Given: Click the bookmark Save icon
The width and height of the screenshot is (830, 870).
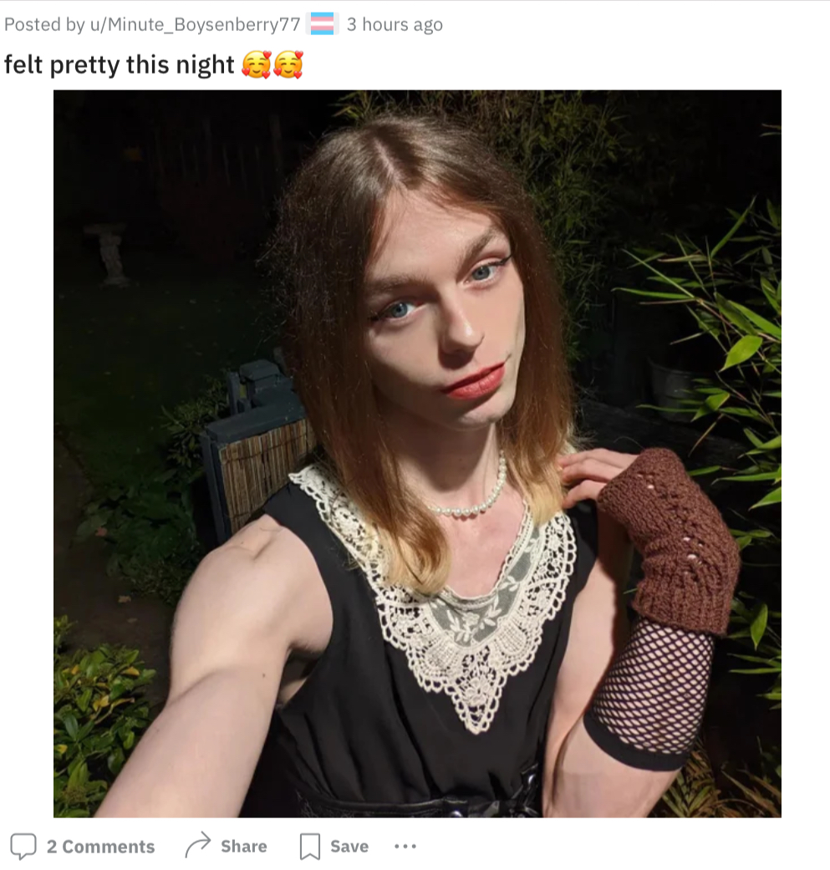Looking at the screenshot, I should tap(310, 846).
